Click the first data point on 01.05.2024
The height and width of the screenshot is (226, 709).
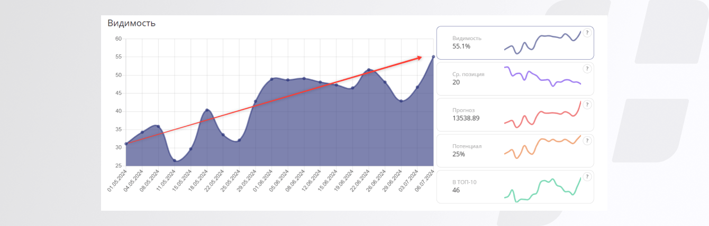click(x=126, y=144)
